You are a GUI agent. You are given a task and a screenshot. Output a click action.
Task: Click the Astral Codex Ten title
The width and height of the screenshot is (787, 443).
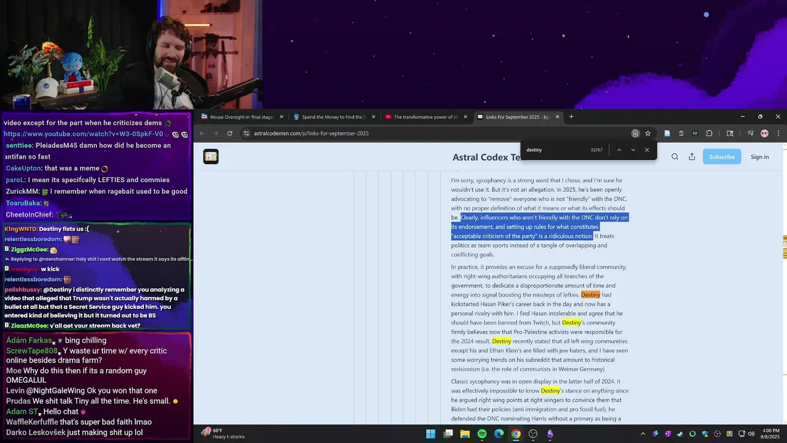coord(488,157)
